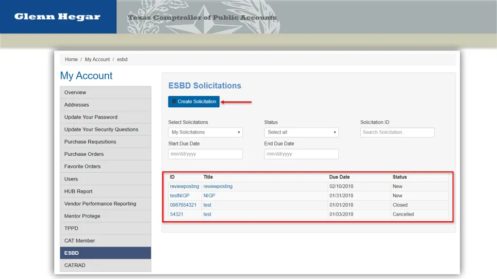The width and height of the screenshot is (497, 279).
Task: Open HUB Report menu item
Action: 105,191
